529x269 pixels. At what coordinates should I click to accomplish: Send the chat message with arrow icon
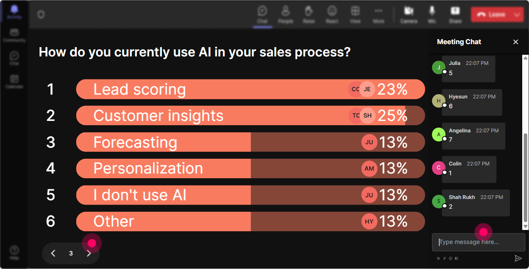pyautogui.click(x=518, y=258)
